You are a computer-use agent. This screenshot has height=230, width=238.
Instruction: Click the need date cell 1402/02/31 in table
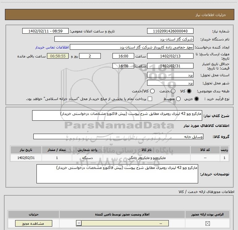coord(26,158)
